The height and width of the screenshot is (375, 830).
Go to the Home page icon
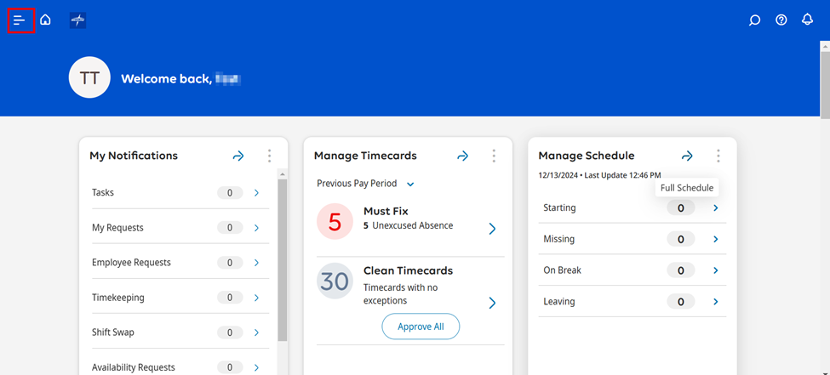pyautogui.click(x=46, y=20)
